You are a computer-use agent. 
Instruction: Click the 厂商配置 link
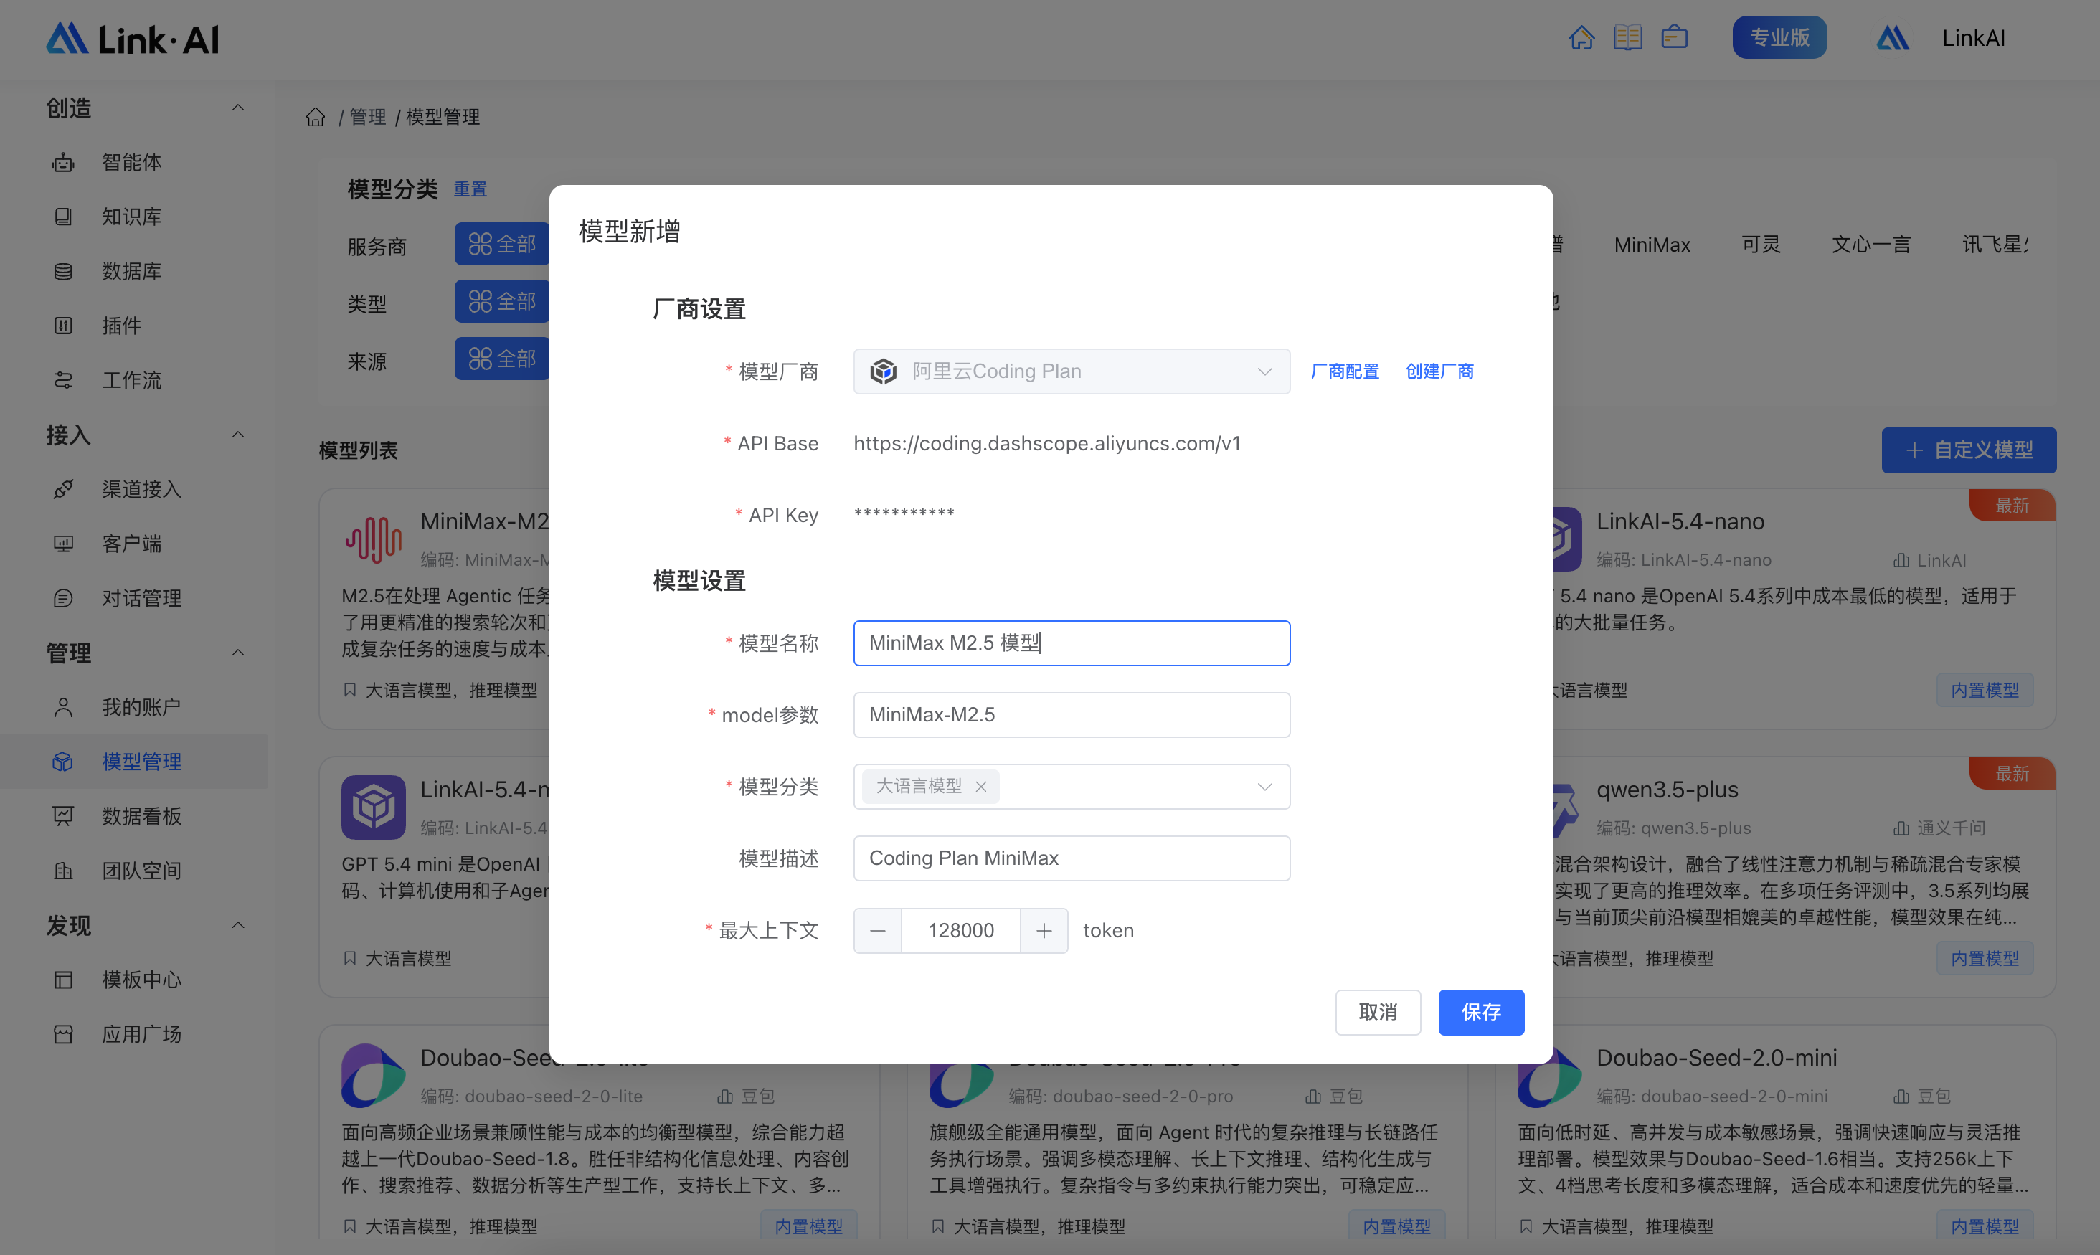[x=1344, y=371]
